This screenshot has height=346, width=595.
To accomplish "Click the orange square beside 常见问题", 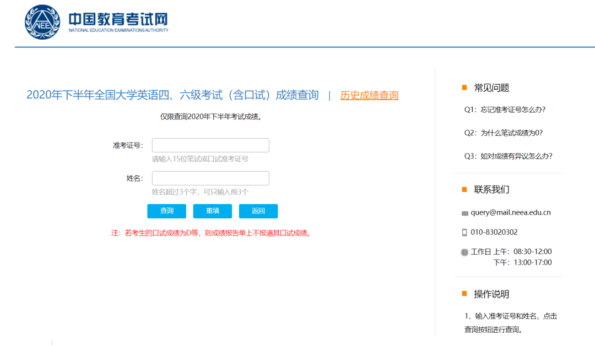I will 464,87.
